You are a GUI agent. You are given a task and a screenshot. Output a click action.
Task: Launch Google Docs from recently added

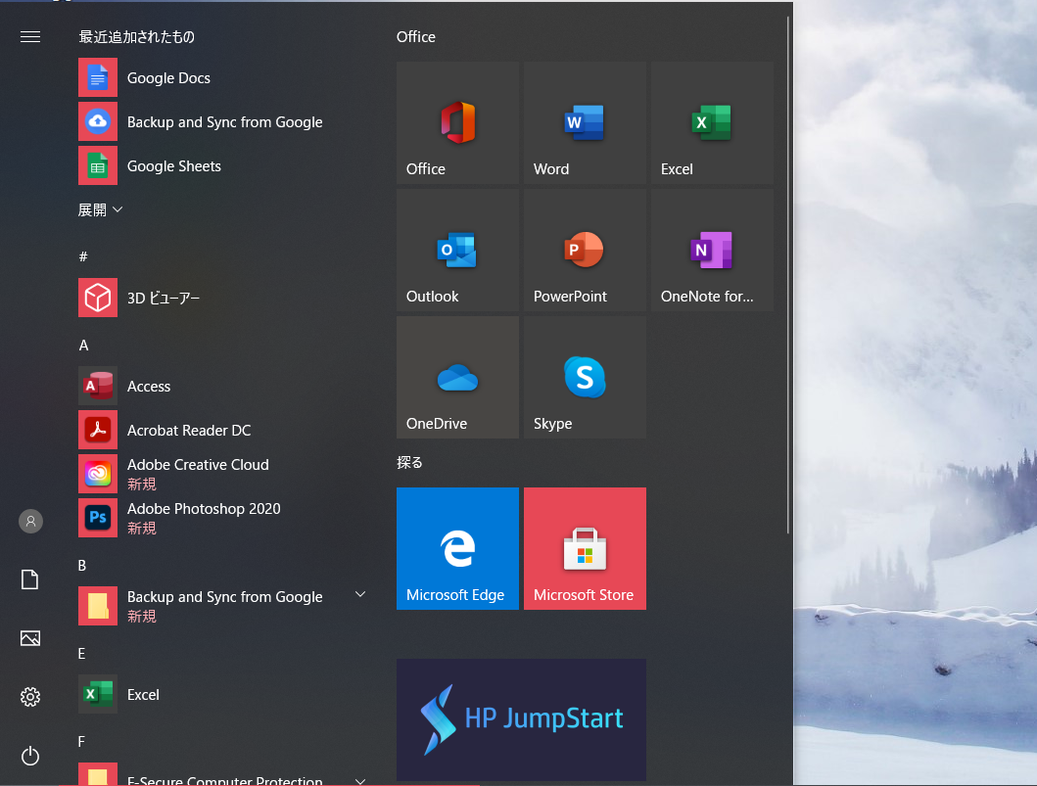coord(223,78)
